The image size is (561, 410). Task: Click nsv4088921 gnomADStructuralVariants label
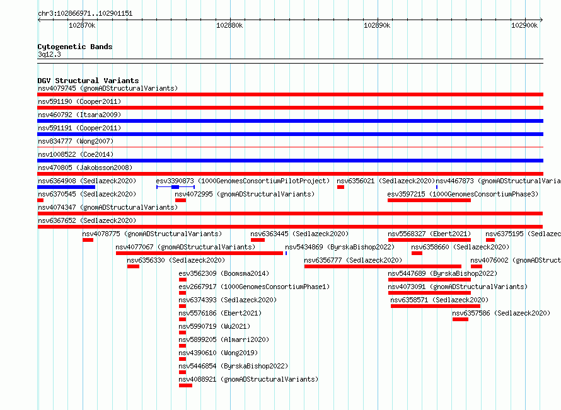[248, 379]
